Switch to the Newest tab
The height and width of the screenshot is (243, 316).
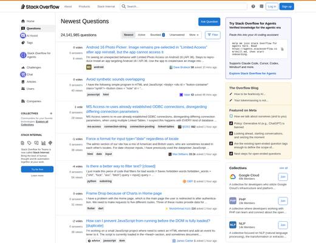pyautogui.click(x=129, y=35)
